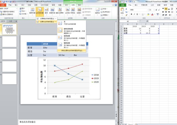Click the 坐标轴标题 (axis titles) ribbon button
The image size is (177, 125).
40,12
